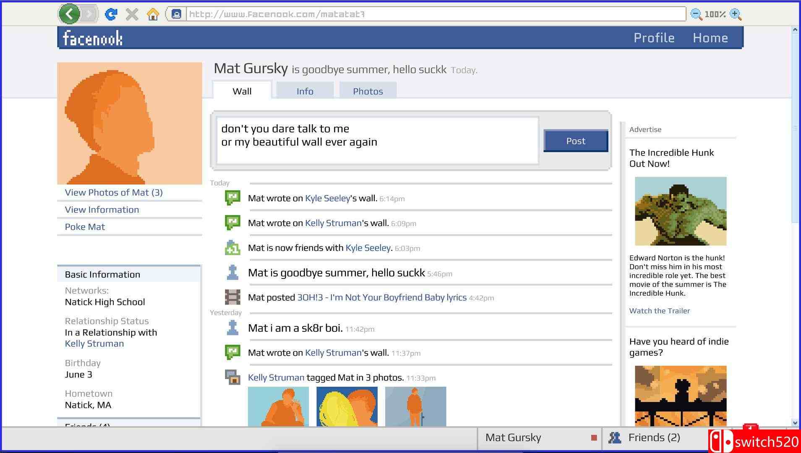
Task: Open the Poke Mat link
Action: tap(85, 227)
